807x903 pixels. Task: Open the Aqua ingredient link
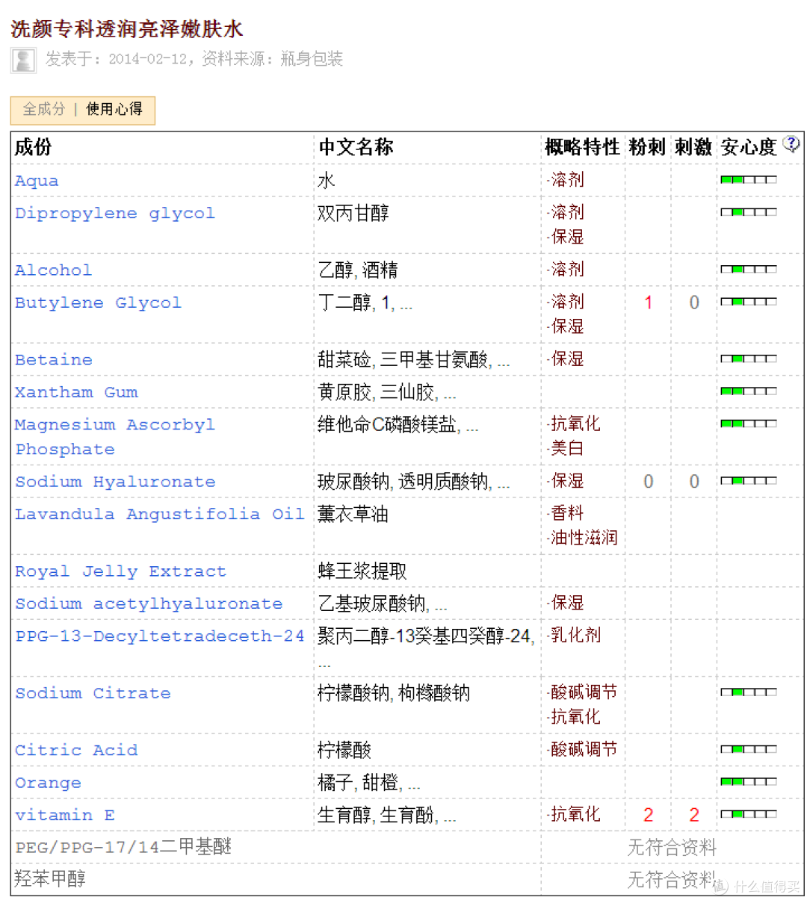click(37, 181)
